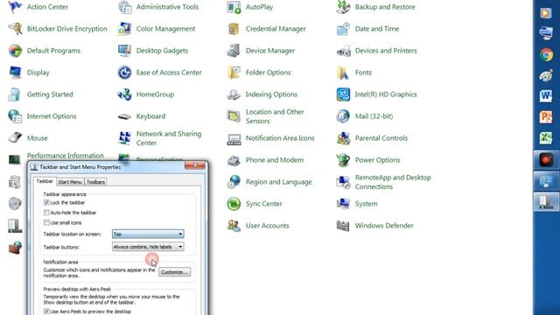
Task: Open Desktop Gadgets icon
Action: [124, 51]
